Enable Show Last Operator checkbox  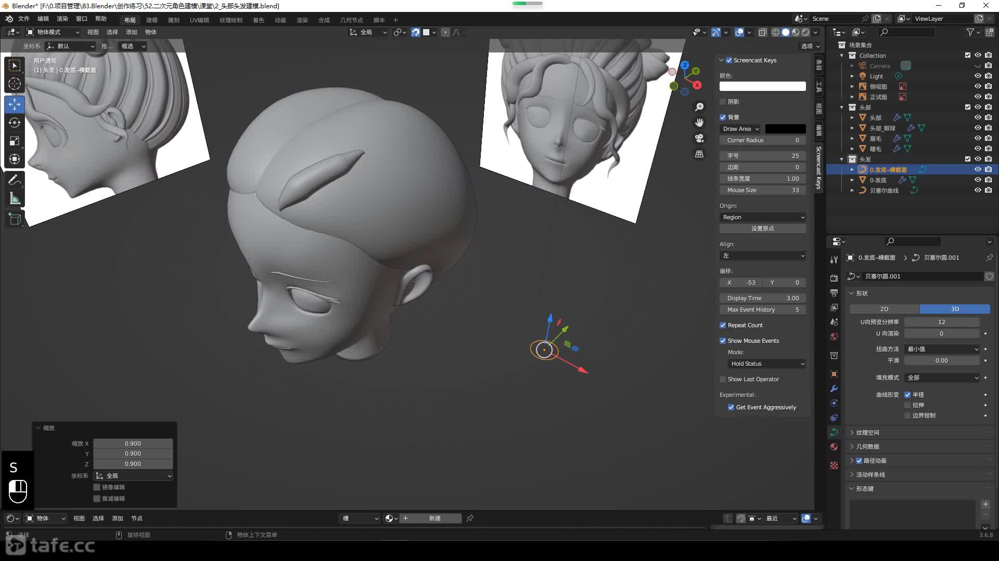[x=723, y=379]
